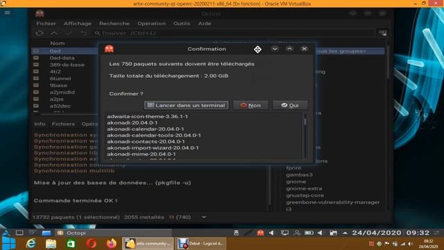
Task: Select the fprint group
Action: tap(293, 168)
